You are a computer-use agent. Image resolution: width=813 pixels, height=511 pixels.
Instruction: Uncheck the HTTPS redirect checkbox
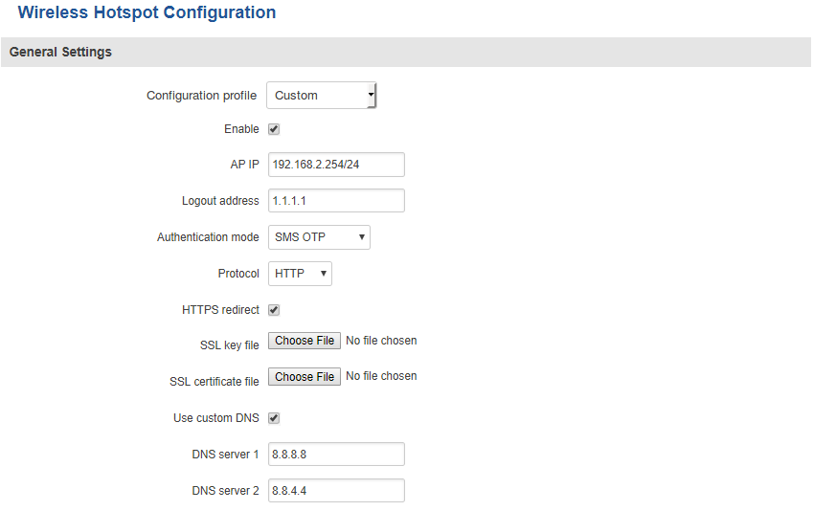pos(274,310)
